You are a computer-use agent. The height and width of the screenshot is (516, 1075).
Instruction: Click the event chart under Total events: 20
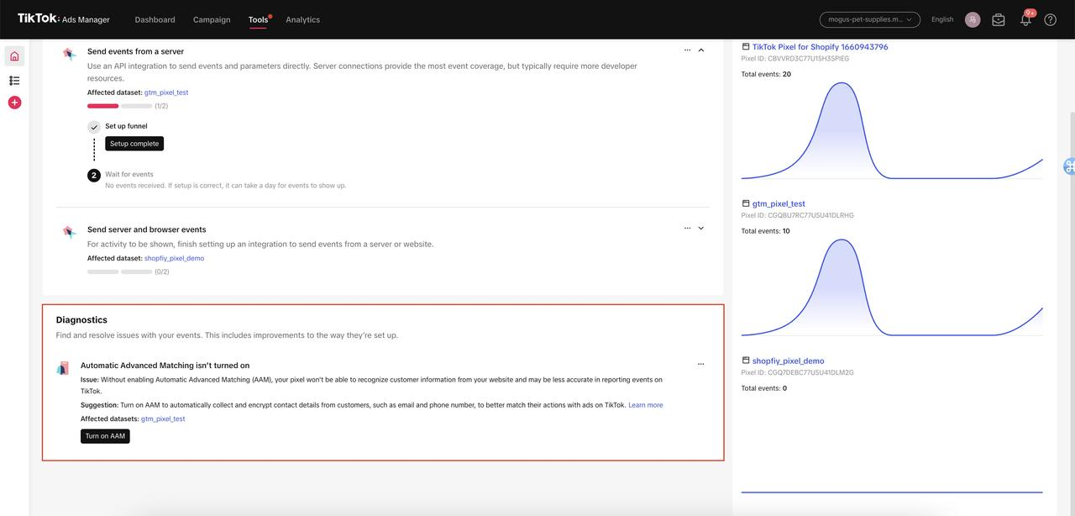pos(892,130)
